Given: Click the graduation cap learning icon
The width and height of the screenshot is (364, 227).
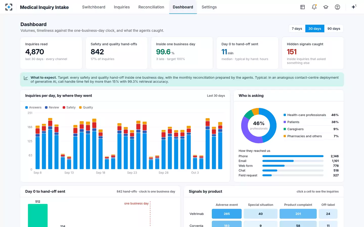Looking at the screenshot, I should click(x=326, y=7).
